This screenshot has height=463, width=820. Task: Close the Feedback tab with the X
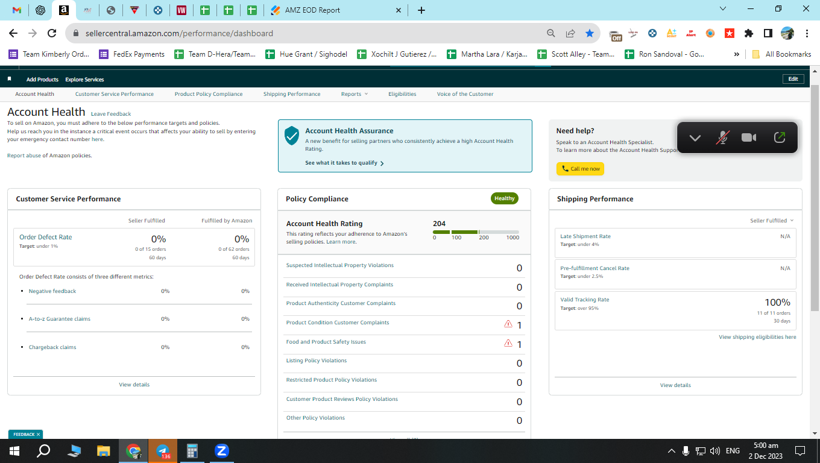click(38, 434)
